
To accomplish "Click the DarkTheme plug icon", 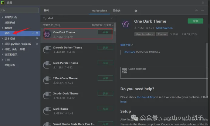I will (x=47, y=111).
